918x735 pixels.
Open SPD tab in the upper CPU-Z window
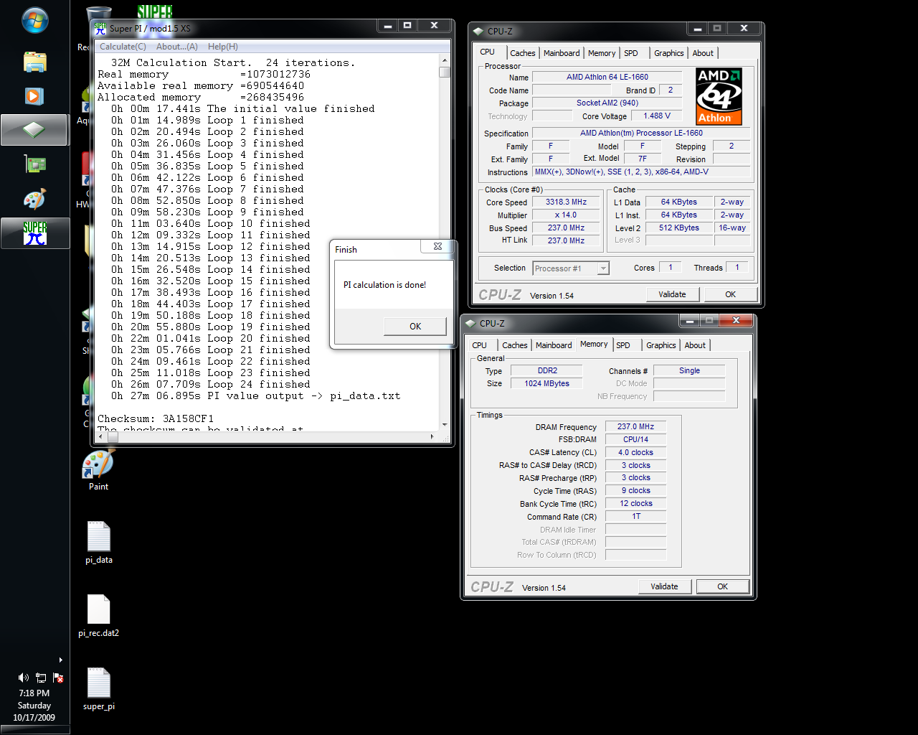coord(631,53)
